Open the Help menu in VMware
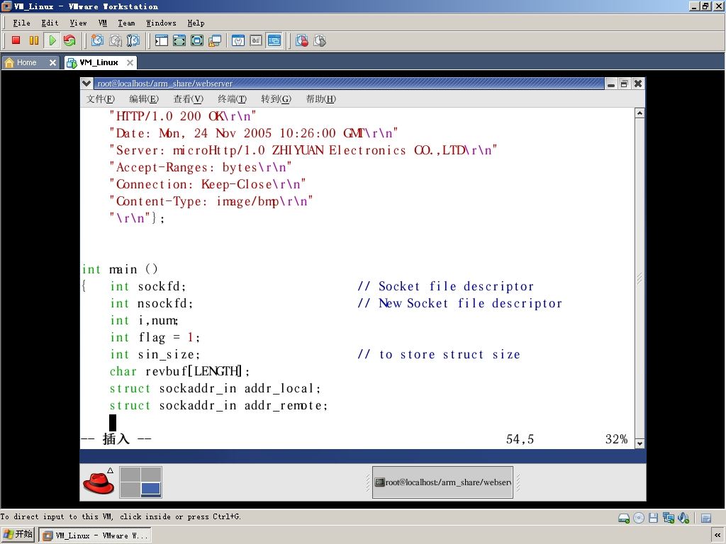Viewport: 726px width, 544px height. point(196,23)
